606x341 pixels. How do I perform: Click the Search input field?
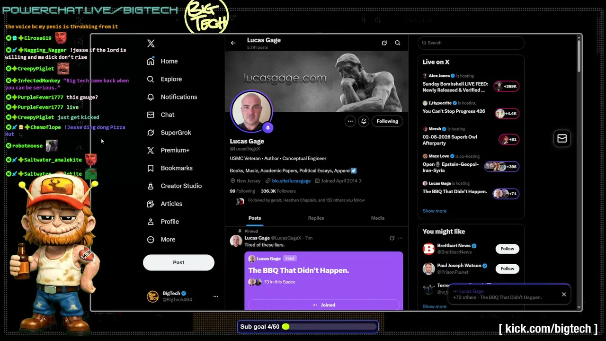pos(471,43)
